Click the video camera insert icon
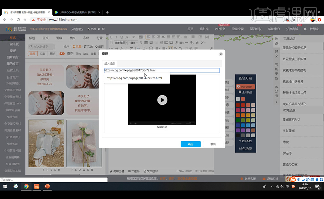This screenshot has height=199, width=324. tap(181, 43)
